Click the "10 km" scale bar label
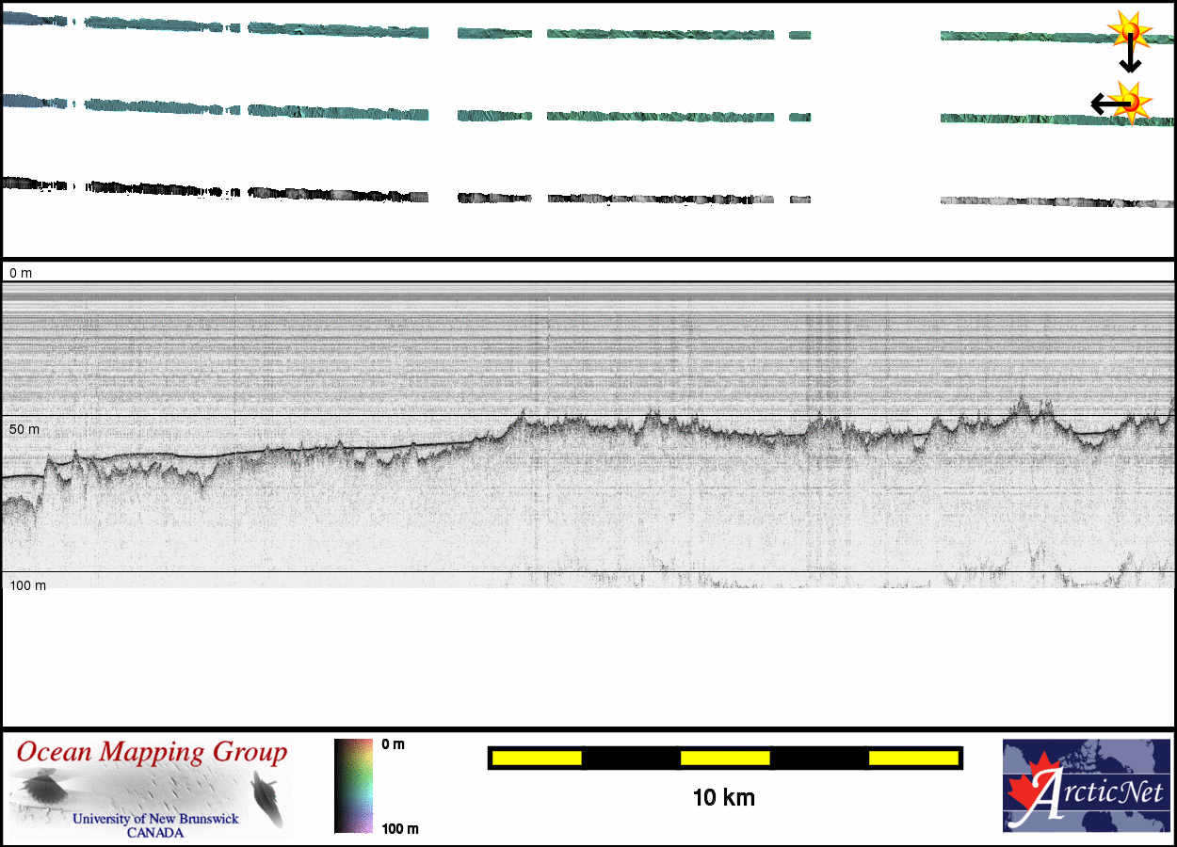The image size is (1177, 847). tap(723, 798)
